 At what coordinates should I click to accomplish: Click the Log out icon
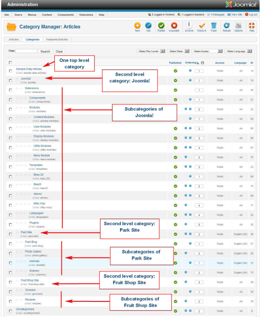[x=246, y=15]
